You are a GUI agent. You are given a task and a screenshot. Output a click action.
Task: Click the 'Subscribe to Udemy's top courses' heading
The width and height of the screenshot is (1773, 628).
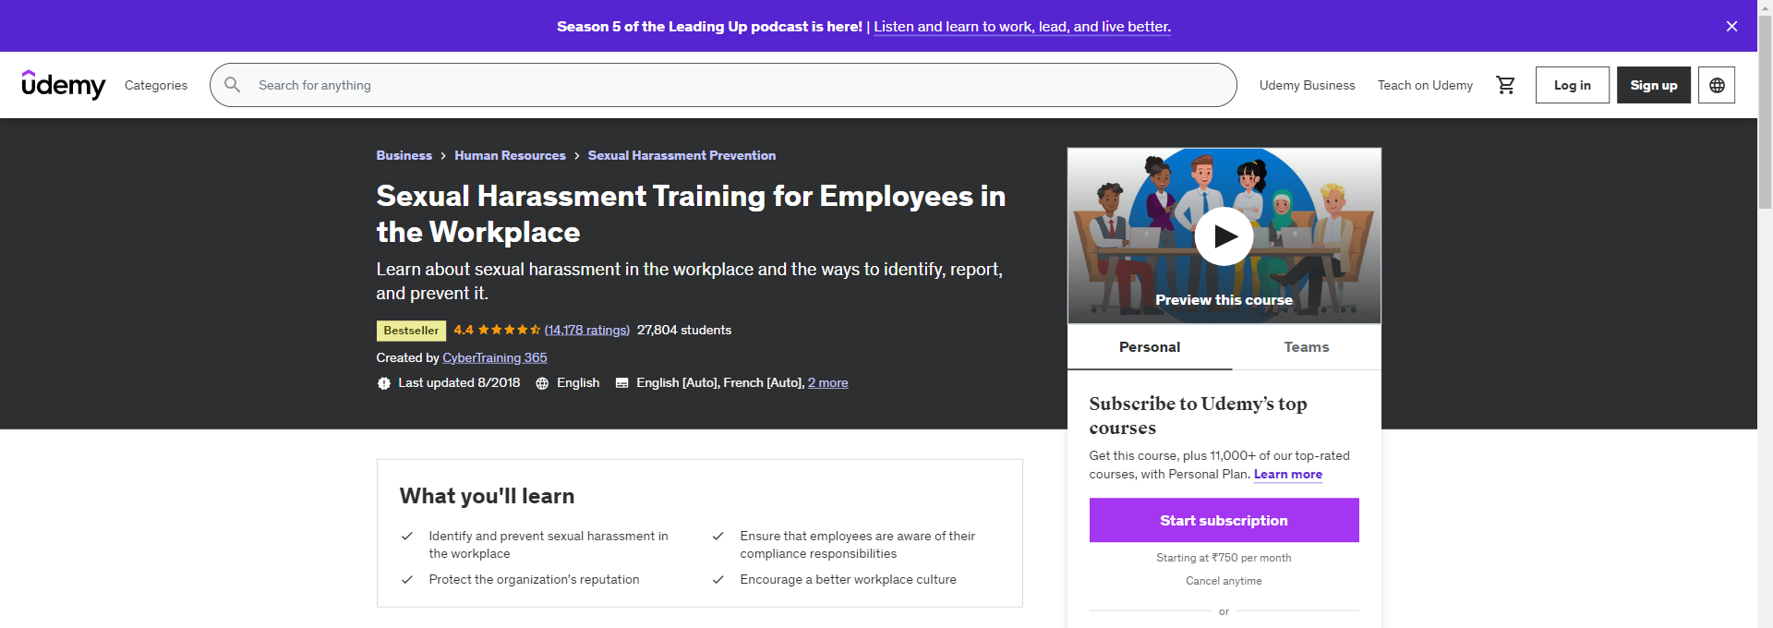1198,416
